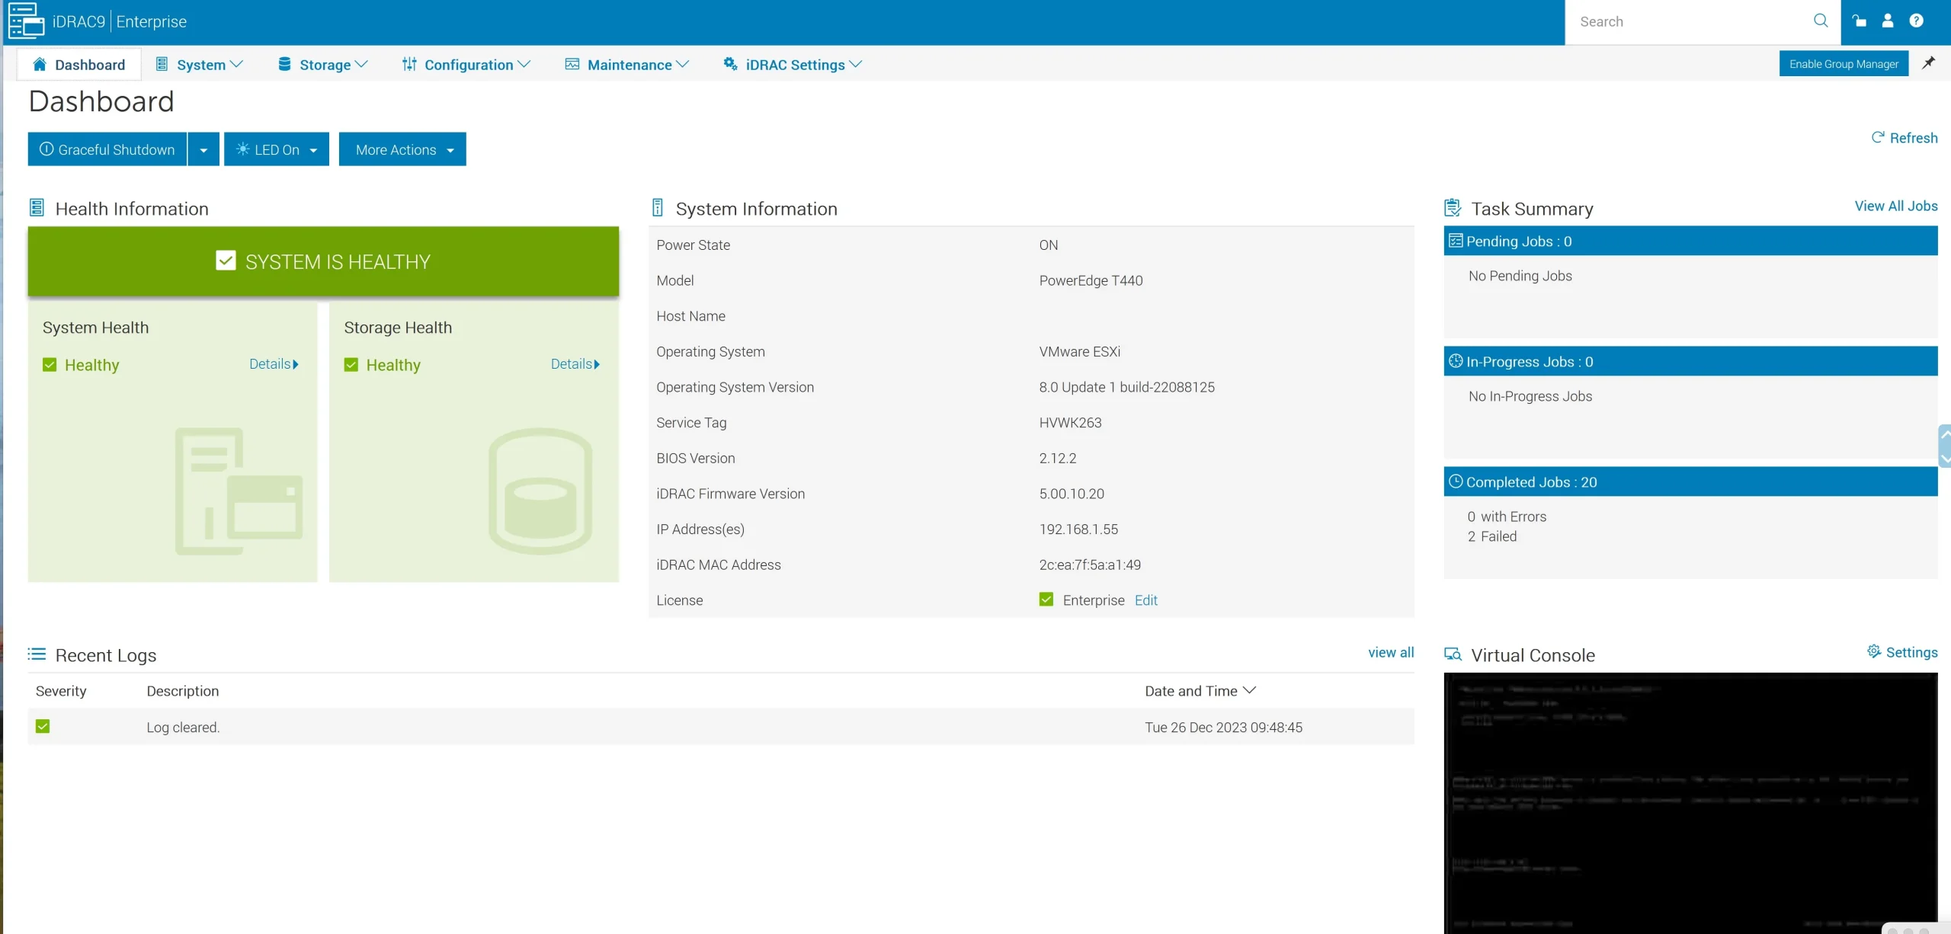Open the View All Jobs link
Image resolution: width=1951 pixels, height=934 pixels.
(x=1895, y=205)
